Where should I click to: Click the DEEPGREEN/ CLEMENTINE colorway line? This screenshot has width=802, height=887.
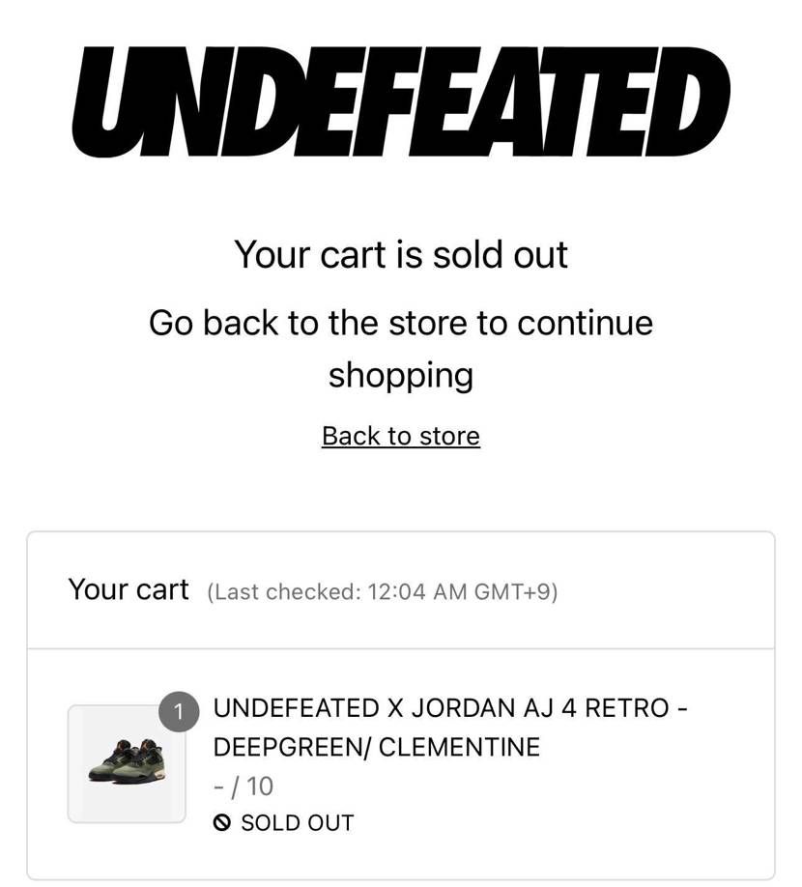(377, 747)
